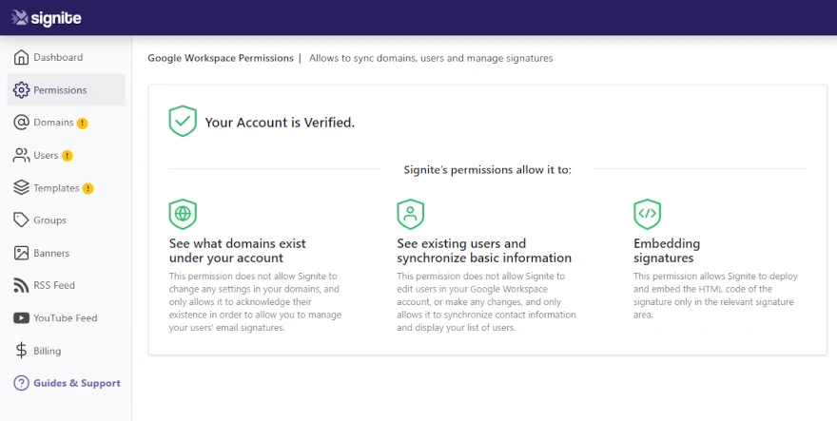Select the Groups menu item

[x=67, y=220]
